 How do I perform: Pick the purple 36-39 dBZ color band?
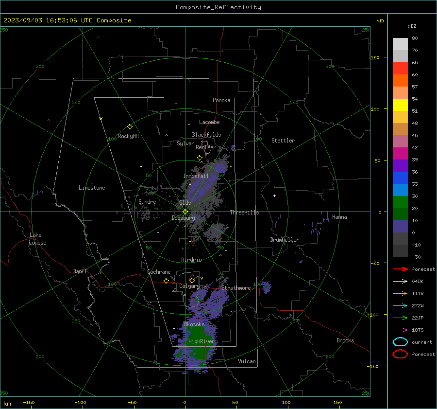pyautogui.click(x=400, y=165)
